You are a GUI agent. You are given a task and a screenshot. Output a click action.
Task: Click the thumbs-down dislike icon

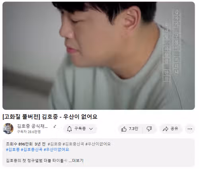pyautogui.click(x=149, y=129)
